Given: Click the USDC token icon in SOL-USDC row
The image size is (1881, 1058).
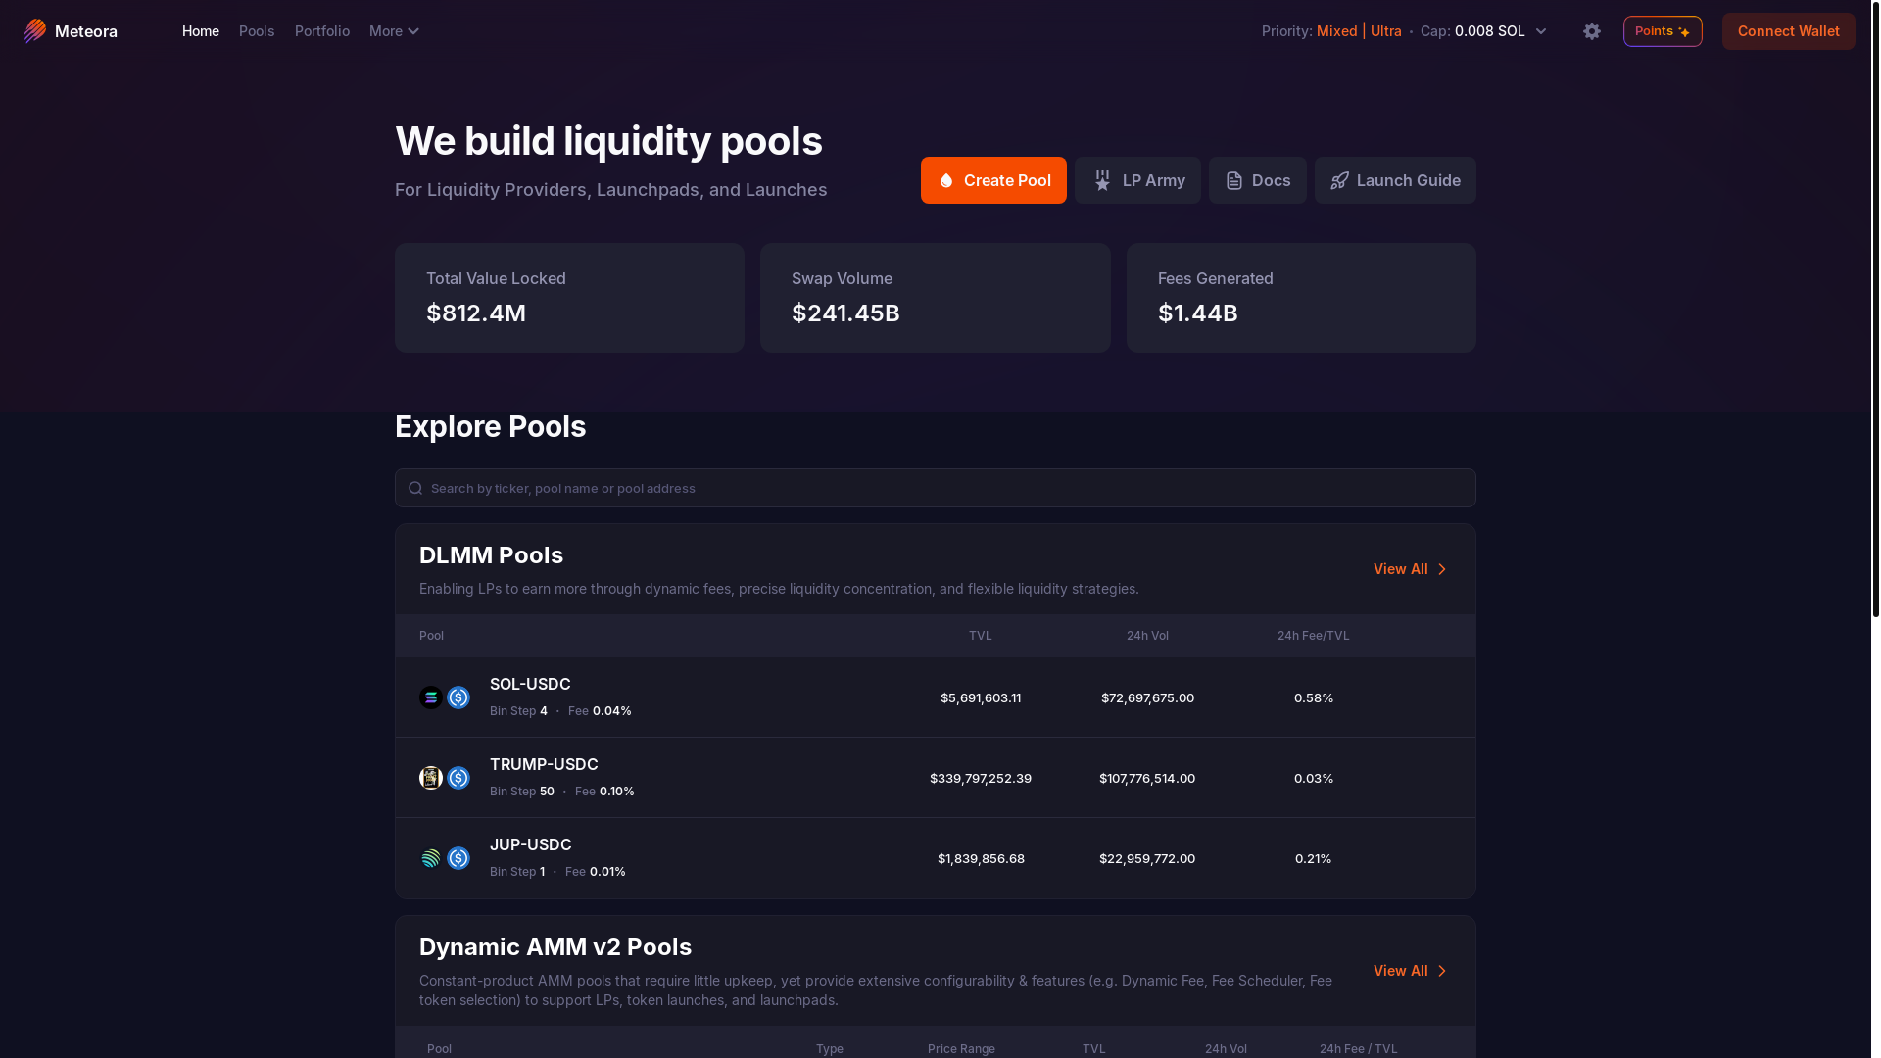Looking at the screenshot, I should [x=458, y=697].
